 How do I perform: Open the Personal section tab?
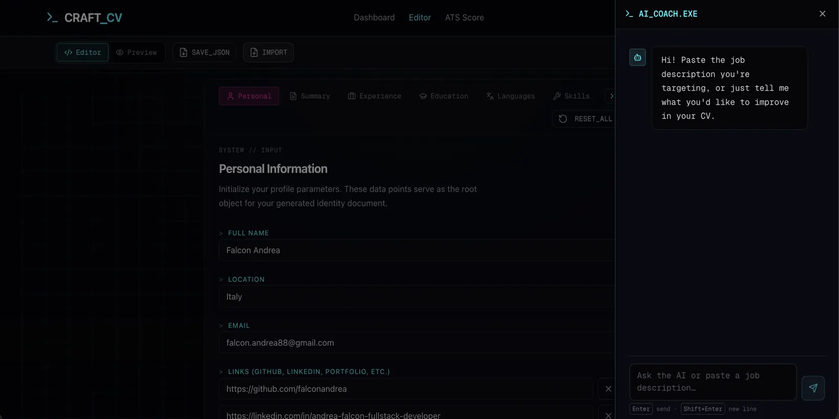point(249,96)
